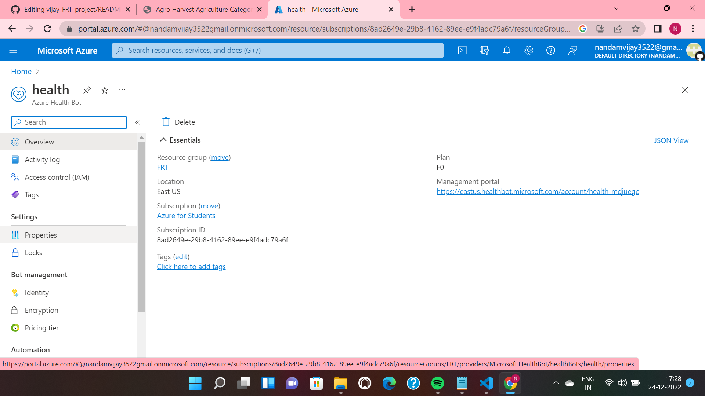This screenshot has width=705, height=396.
Task: Open Azure portal settings gear
Action: (x=529, y=51)
